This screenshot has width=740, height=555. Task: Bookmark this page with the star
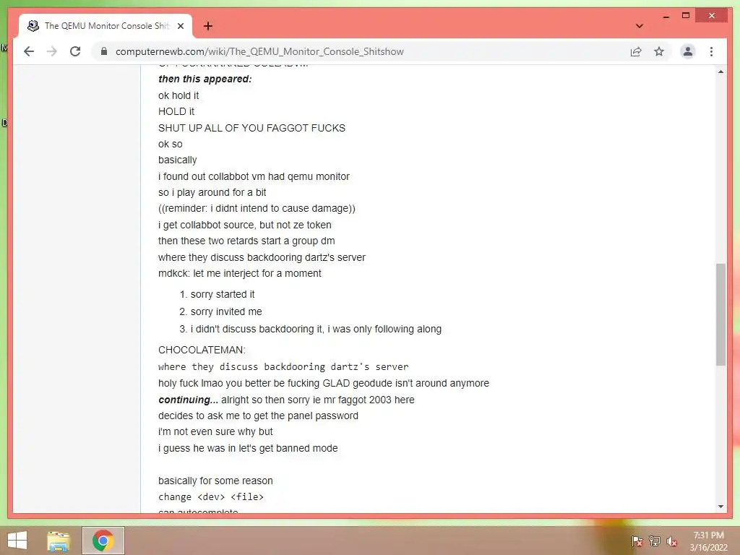[659, 51]
